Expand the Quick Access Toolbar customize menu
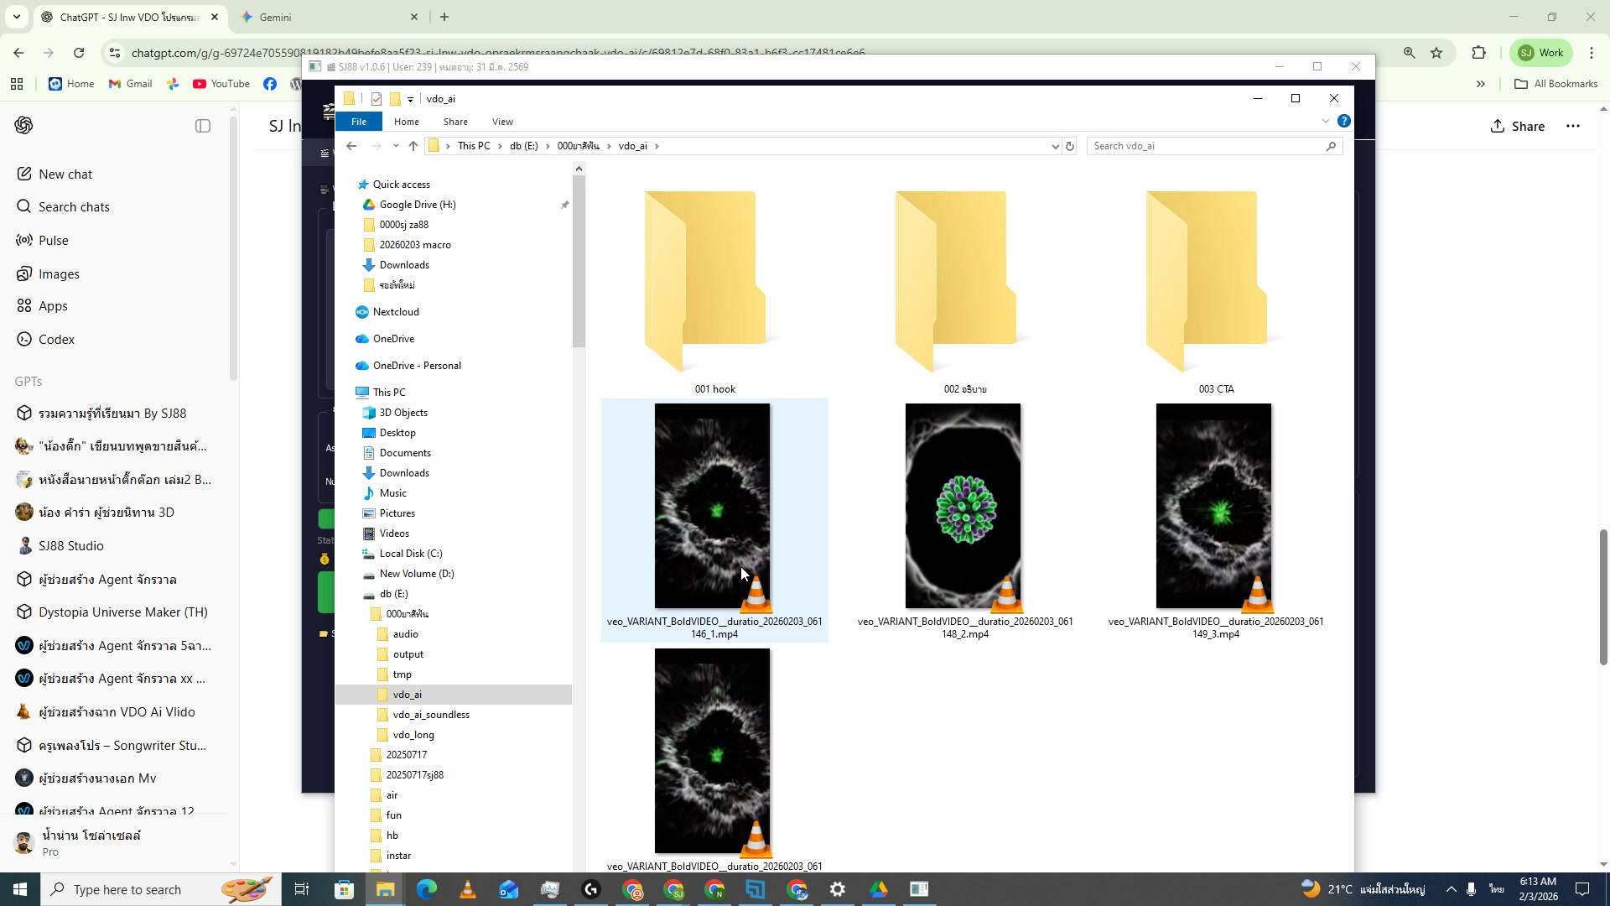 (409, 98)
